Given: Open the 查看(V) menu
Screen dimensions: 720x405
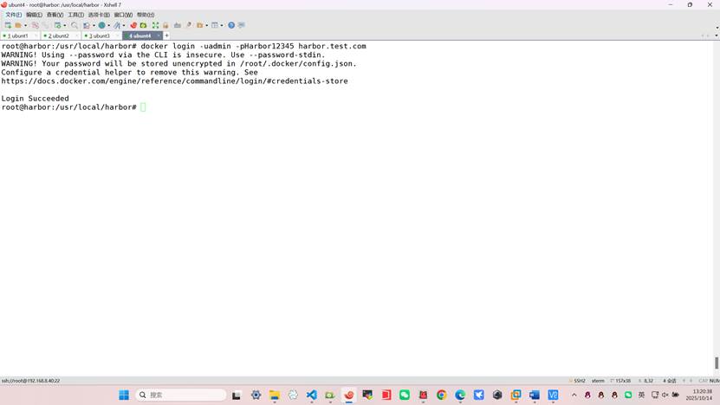Looking at the screenshot, I should coord(55,15).
